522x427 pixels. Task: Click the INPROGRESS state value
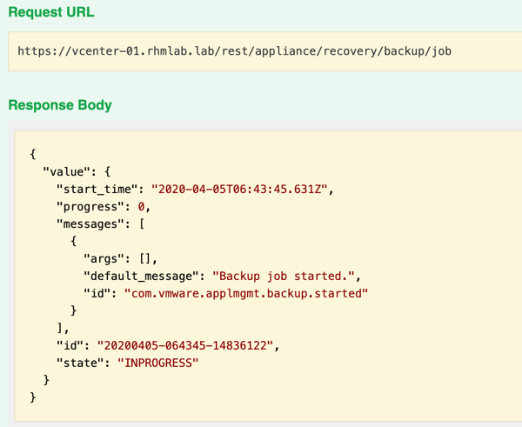pyautogui.click(x=158, y=363)
